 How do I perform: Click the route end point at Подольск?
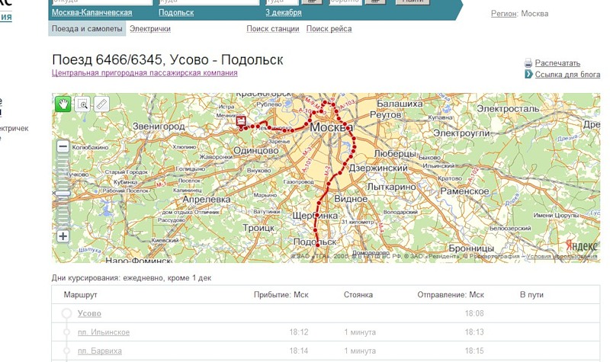pos(317,245)
